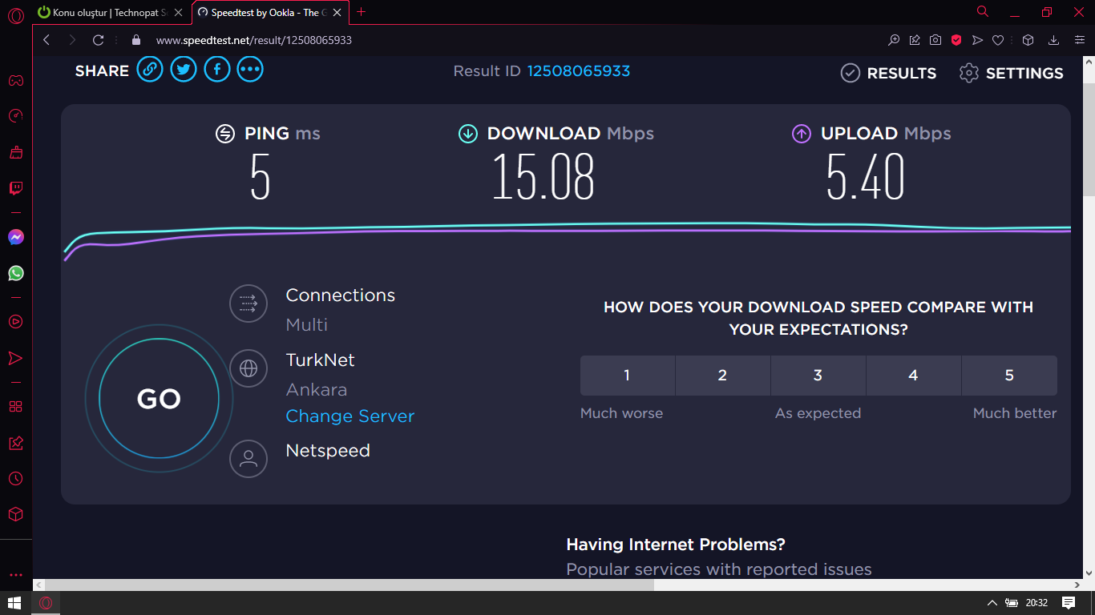1095x615 pixels.
Task: Open the Player icon in sidebar
Action: coord(15,322)
